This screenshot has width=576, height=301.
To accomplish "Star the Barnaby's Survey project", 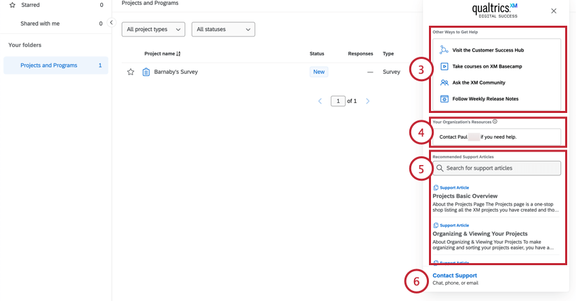I will 130,72.
